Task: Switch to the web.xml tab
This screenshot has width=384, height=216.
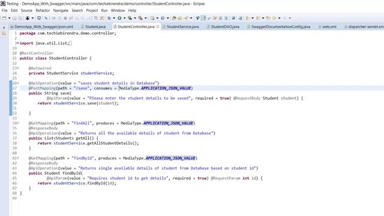Action: coord(328,26)
